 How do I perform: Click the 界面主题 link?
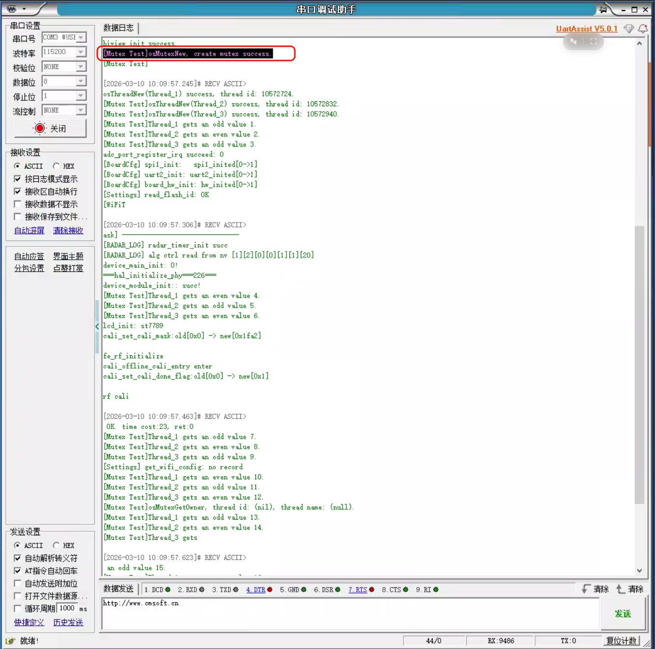(x=68, y=256)
